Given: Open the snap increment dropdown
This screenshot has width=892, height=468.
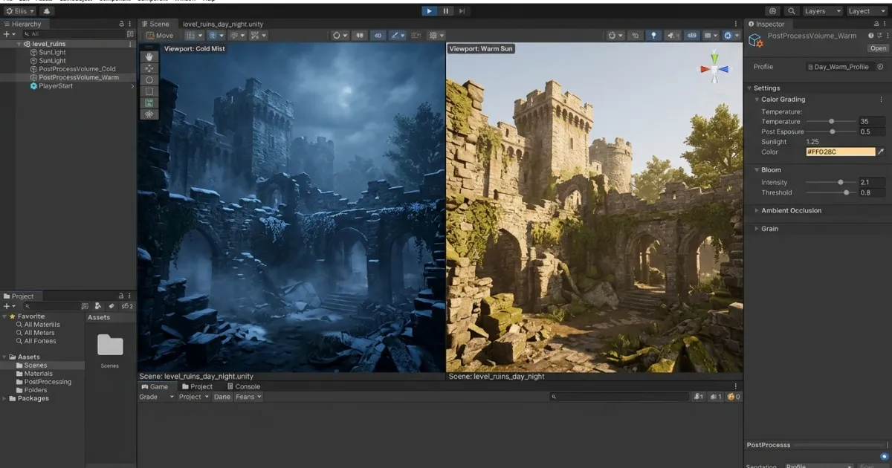Looking at the screenshot, I should (x=238, y=35).
